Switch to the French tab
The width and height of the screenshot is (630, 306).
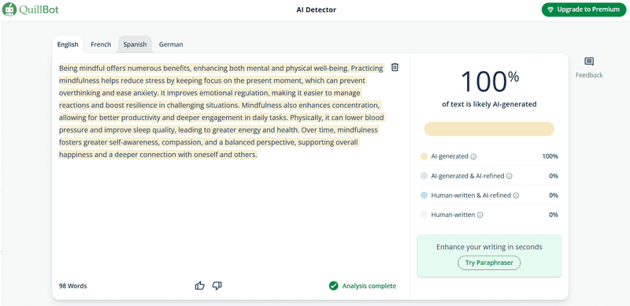pos(101,44)
